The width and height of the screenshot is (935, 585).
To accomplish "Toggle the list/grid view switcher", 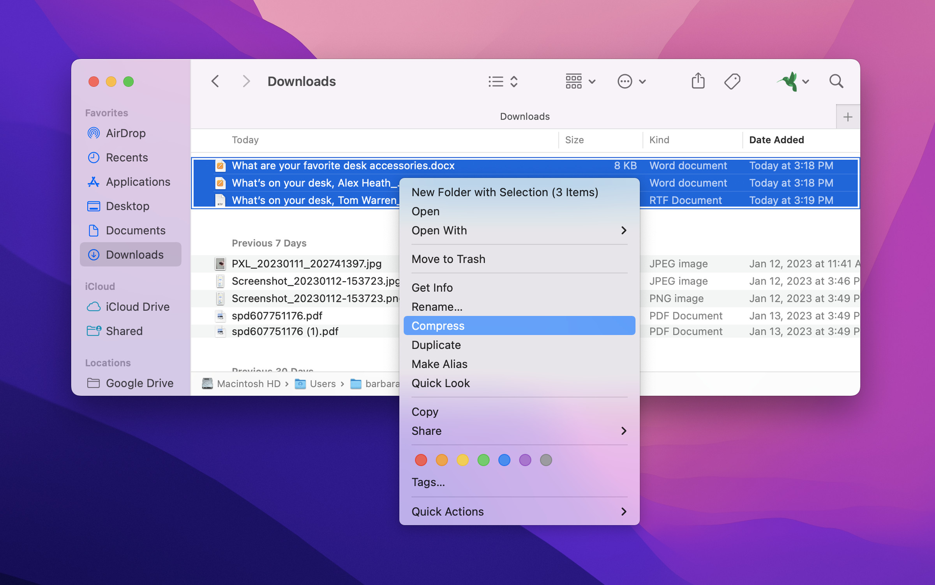I will [x=502, y=80].
